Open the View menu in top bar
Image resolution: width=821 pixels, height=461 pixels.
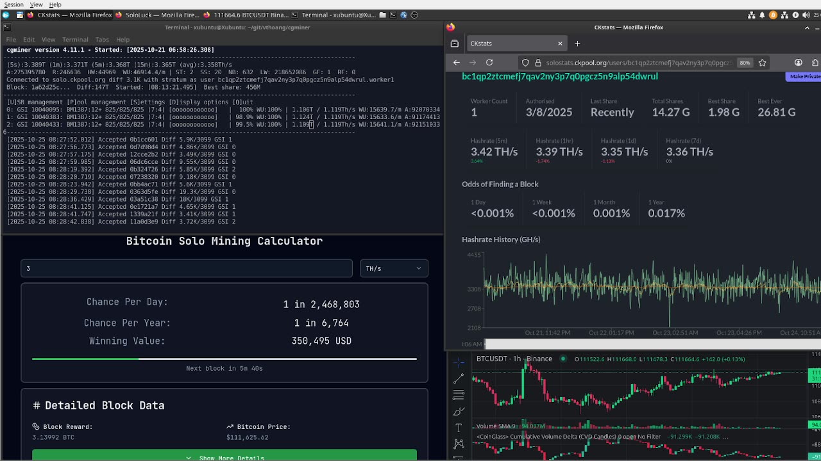coord(37,4)
